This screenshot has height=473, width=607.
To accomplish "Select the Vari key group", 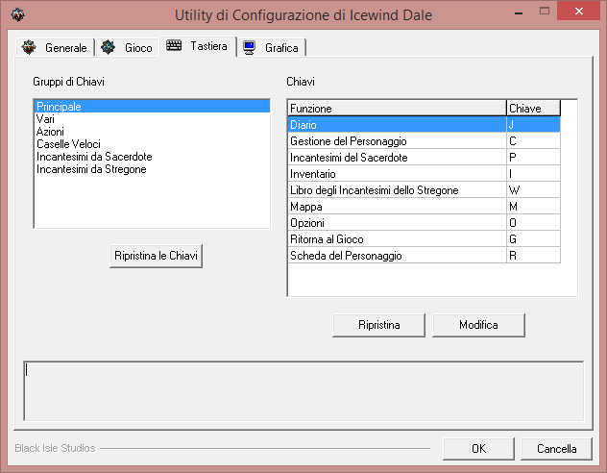I will 152,119.
